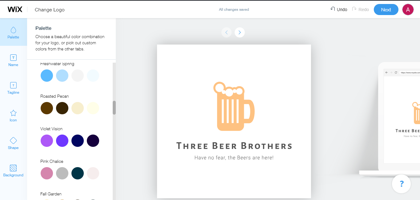This screenshot has height=200, width=420.
Task: Open the Shape options panel
Action: [13, 143]
